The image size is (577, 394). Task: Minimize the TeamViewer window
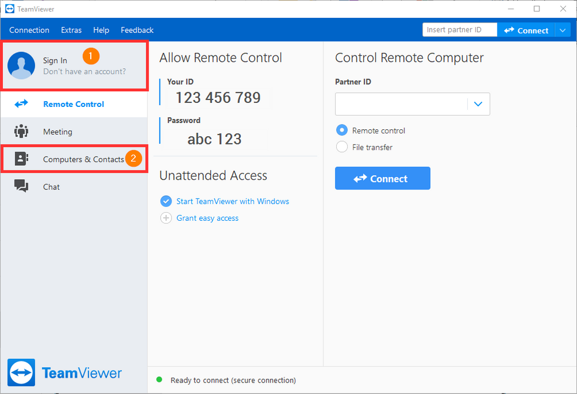click(x=511, y=9)
